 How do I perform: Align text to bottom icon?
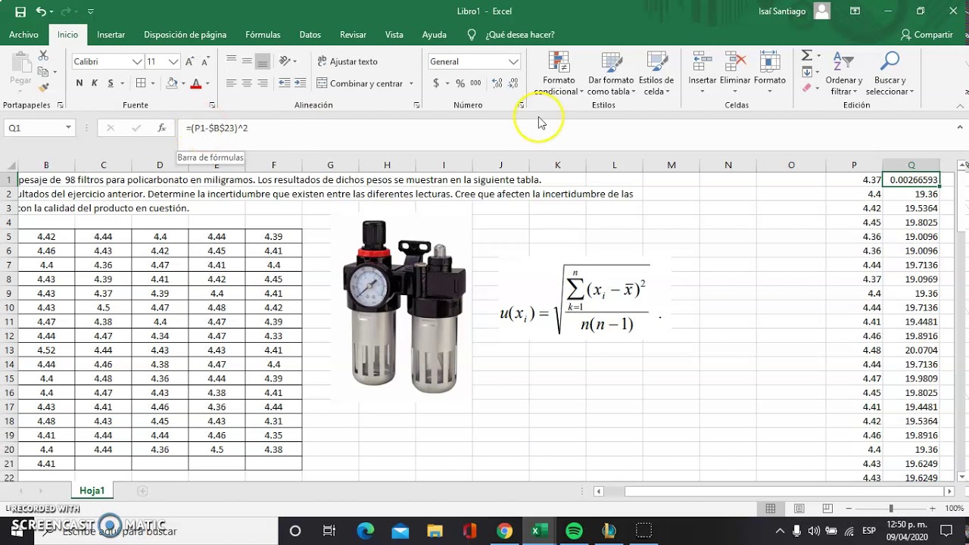[x=263, y=61]
